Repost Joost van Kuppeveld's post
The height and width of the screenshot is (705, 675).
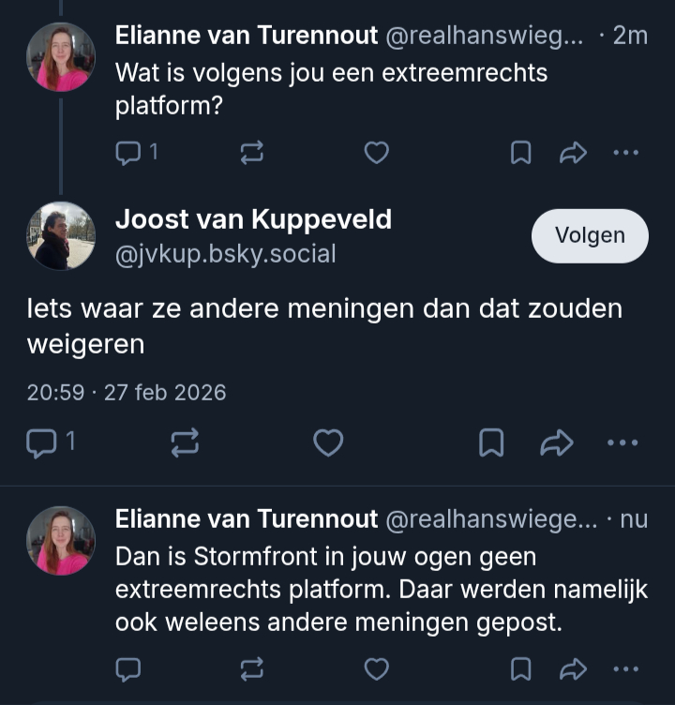click(185, 442)
